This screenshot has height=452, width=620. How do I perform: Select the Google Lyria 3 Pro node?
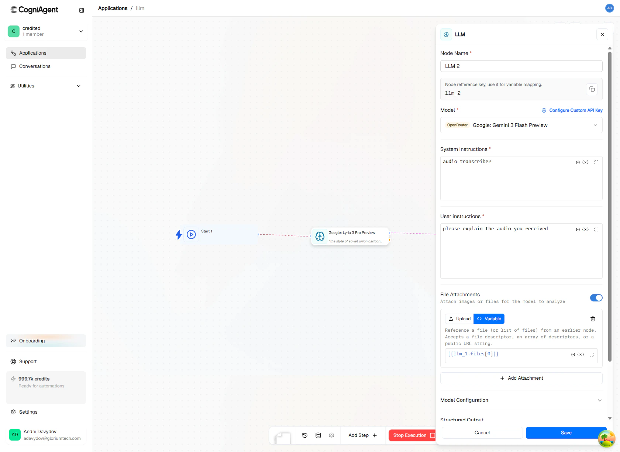(x=350, y=237)
